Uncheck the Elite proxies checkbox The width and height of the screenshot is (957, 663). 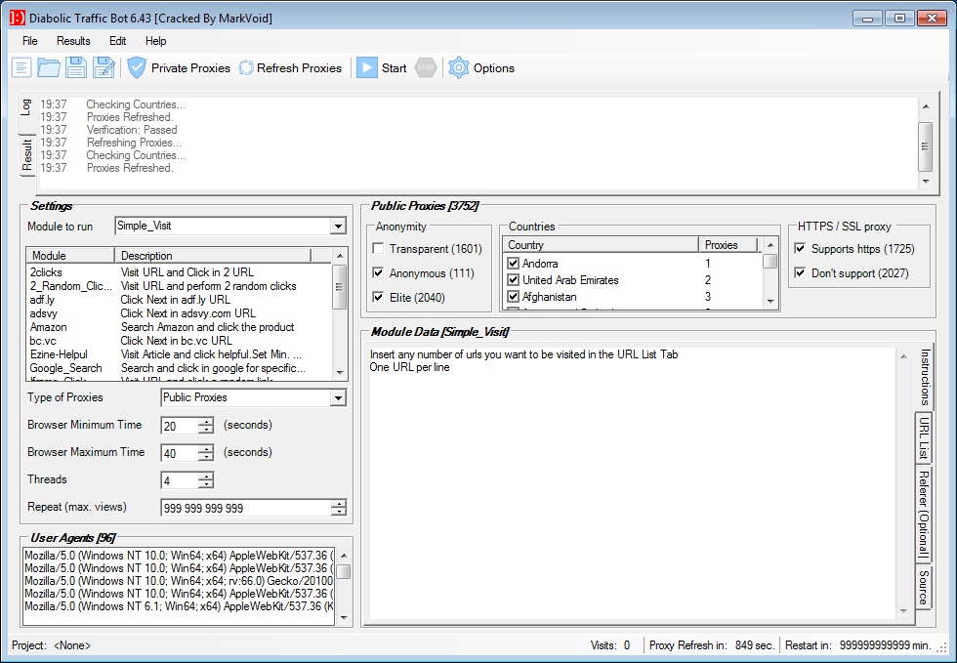379,297
